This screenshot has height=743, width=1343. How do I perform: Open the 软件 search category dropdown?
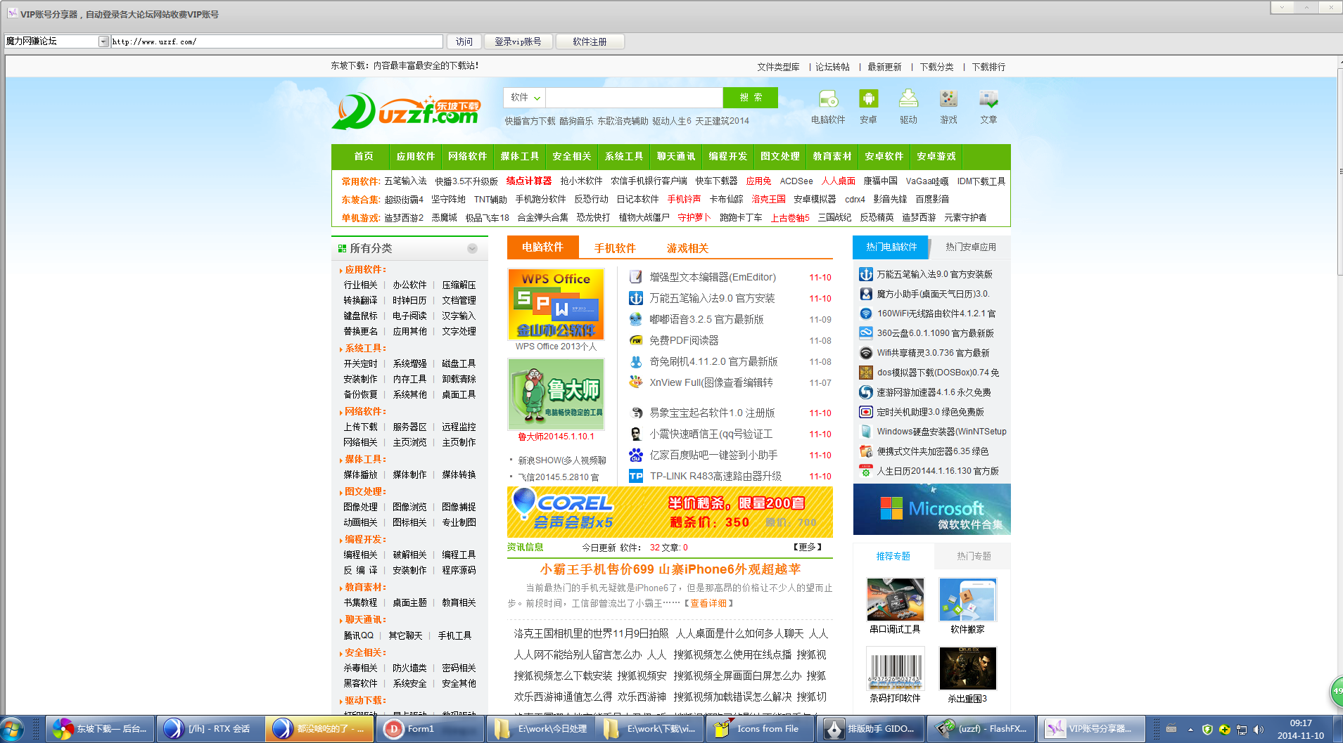click(x=525, y=98)
